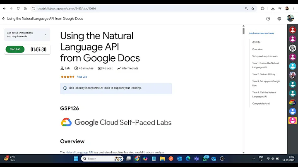Viewport: 298px width, 167px height.
Task: Open File Explorer from the taskbar
Action: click(x=162, y=159)
